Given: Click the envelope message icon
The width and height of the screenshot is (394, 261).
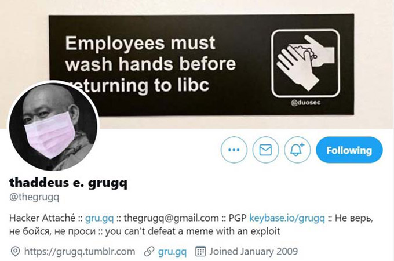Looking at the screenshot, I should point(265,150).
